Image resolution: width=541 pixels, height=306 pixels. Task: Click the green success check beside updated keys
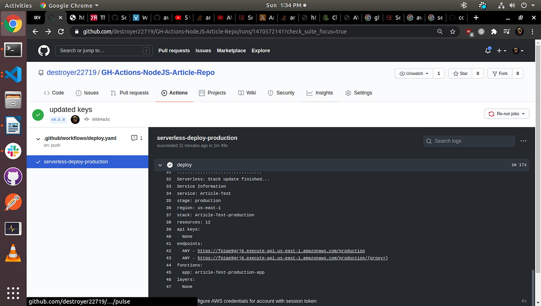(x=38, y=115)
